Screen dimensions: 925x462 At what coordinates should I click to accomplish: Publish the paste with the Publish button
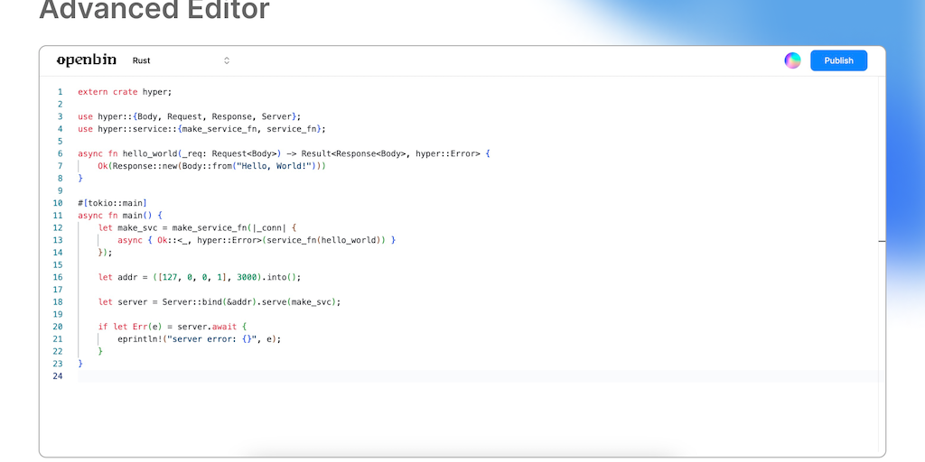click(838, 60)
